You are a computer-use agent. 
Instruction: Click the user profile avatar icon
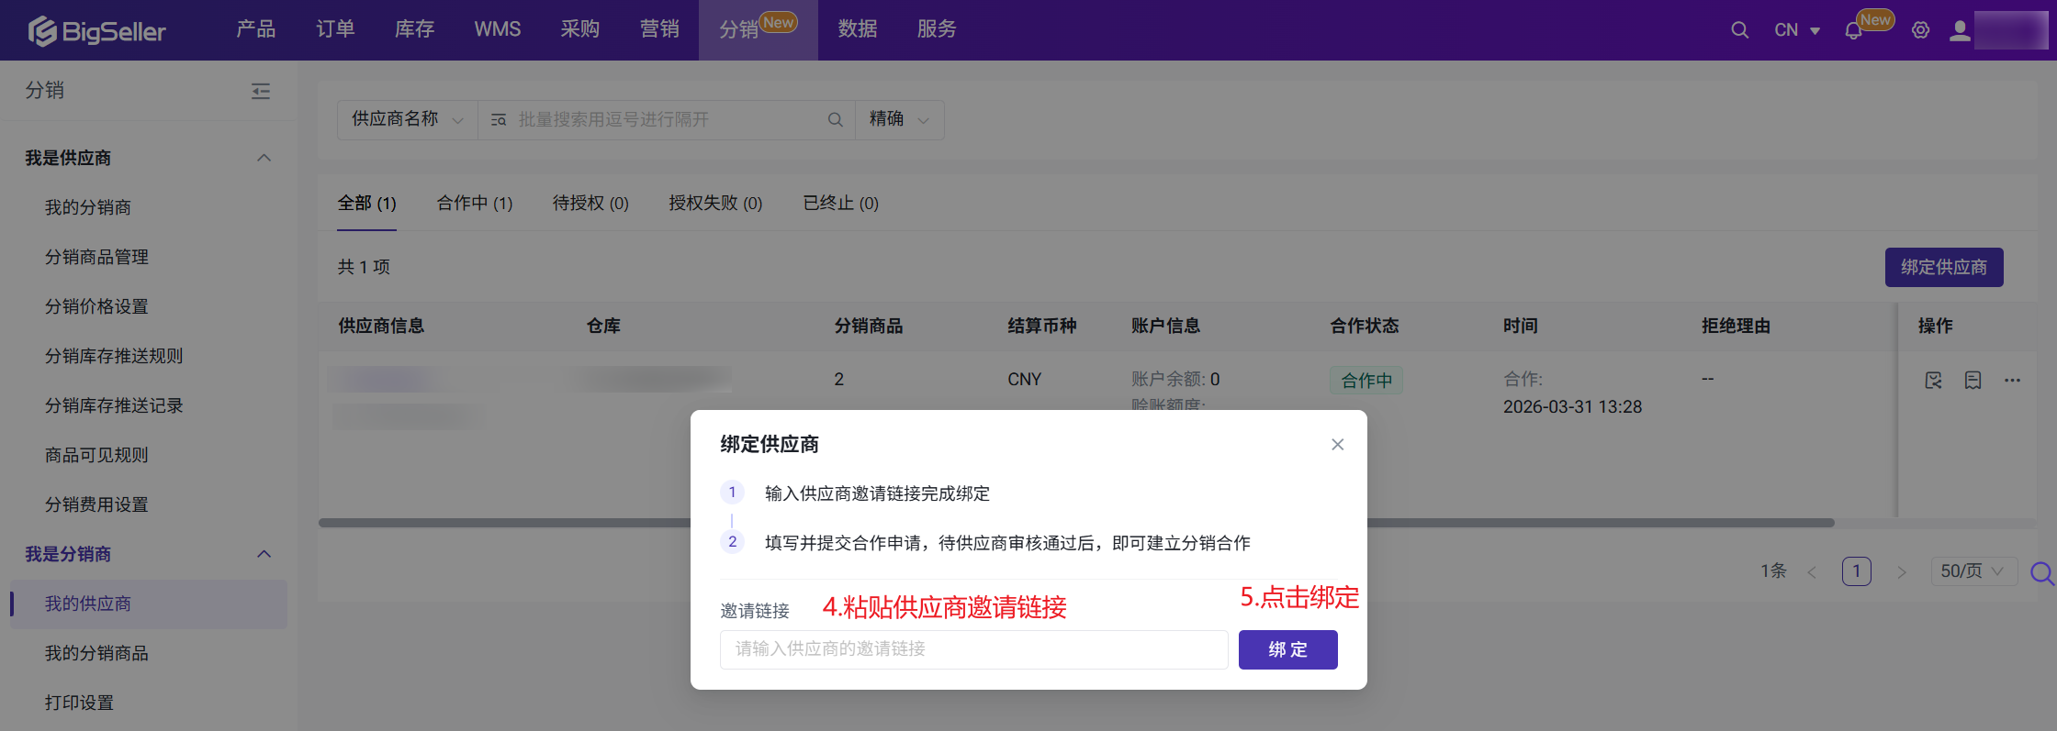click(x=1960, y=30)
